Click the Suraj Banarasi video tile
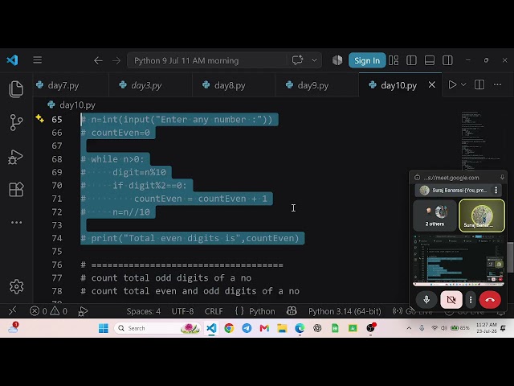The height and width of the screenshot is (386, 514). click(482, 216)
